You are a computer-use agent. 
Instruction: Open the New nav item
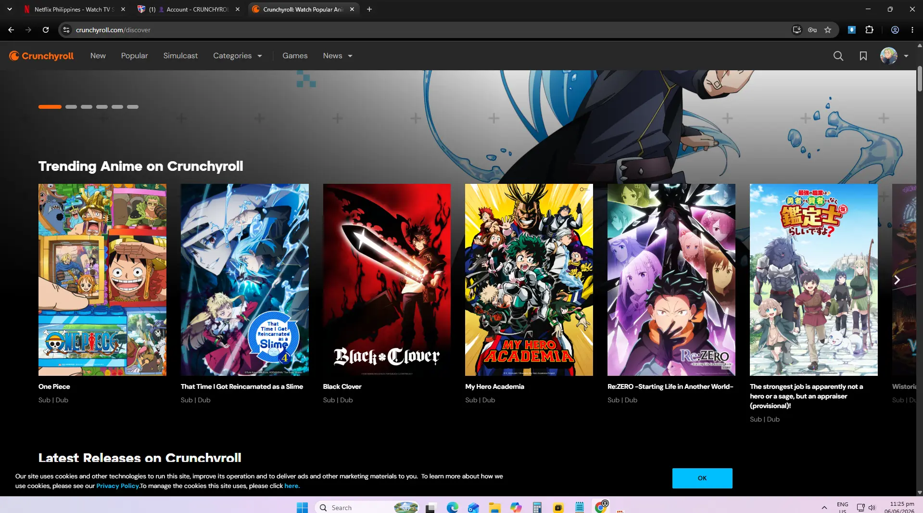(x=98, y=56)
